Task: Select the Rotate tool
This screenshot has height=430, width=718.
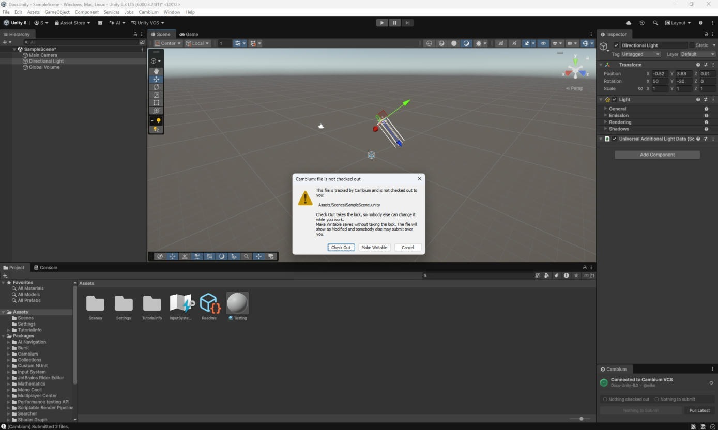Action: pyautogui.click(x=156, y=87)
